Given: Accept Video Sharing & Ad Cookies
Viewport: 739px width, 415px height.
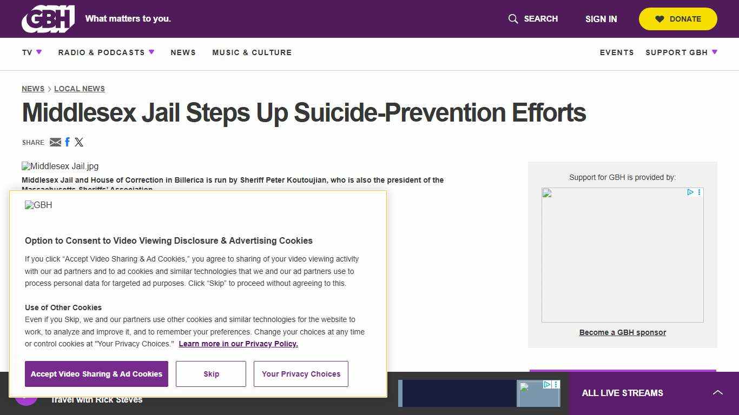Looking at the screenshot, I should 96,373.
